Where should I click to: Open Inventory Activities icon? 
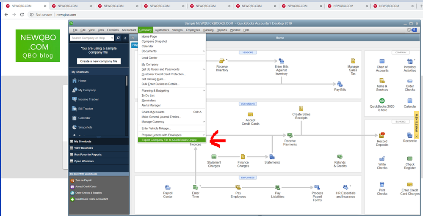[409, 61]
